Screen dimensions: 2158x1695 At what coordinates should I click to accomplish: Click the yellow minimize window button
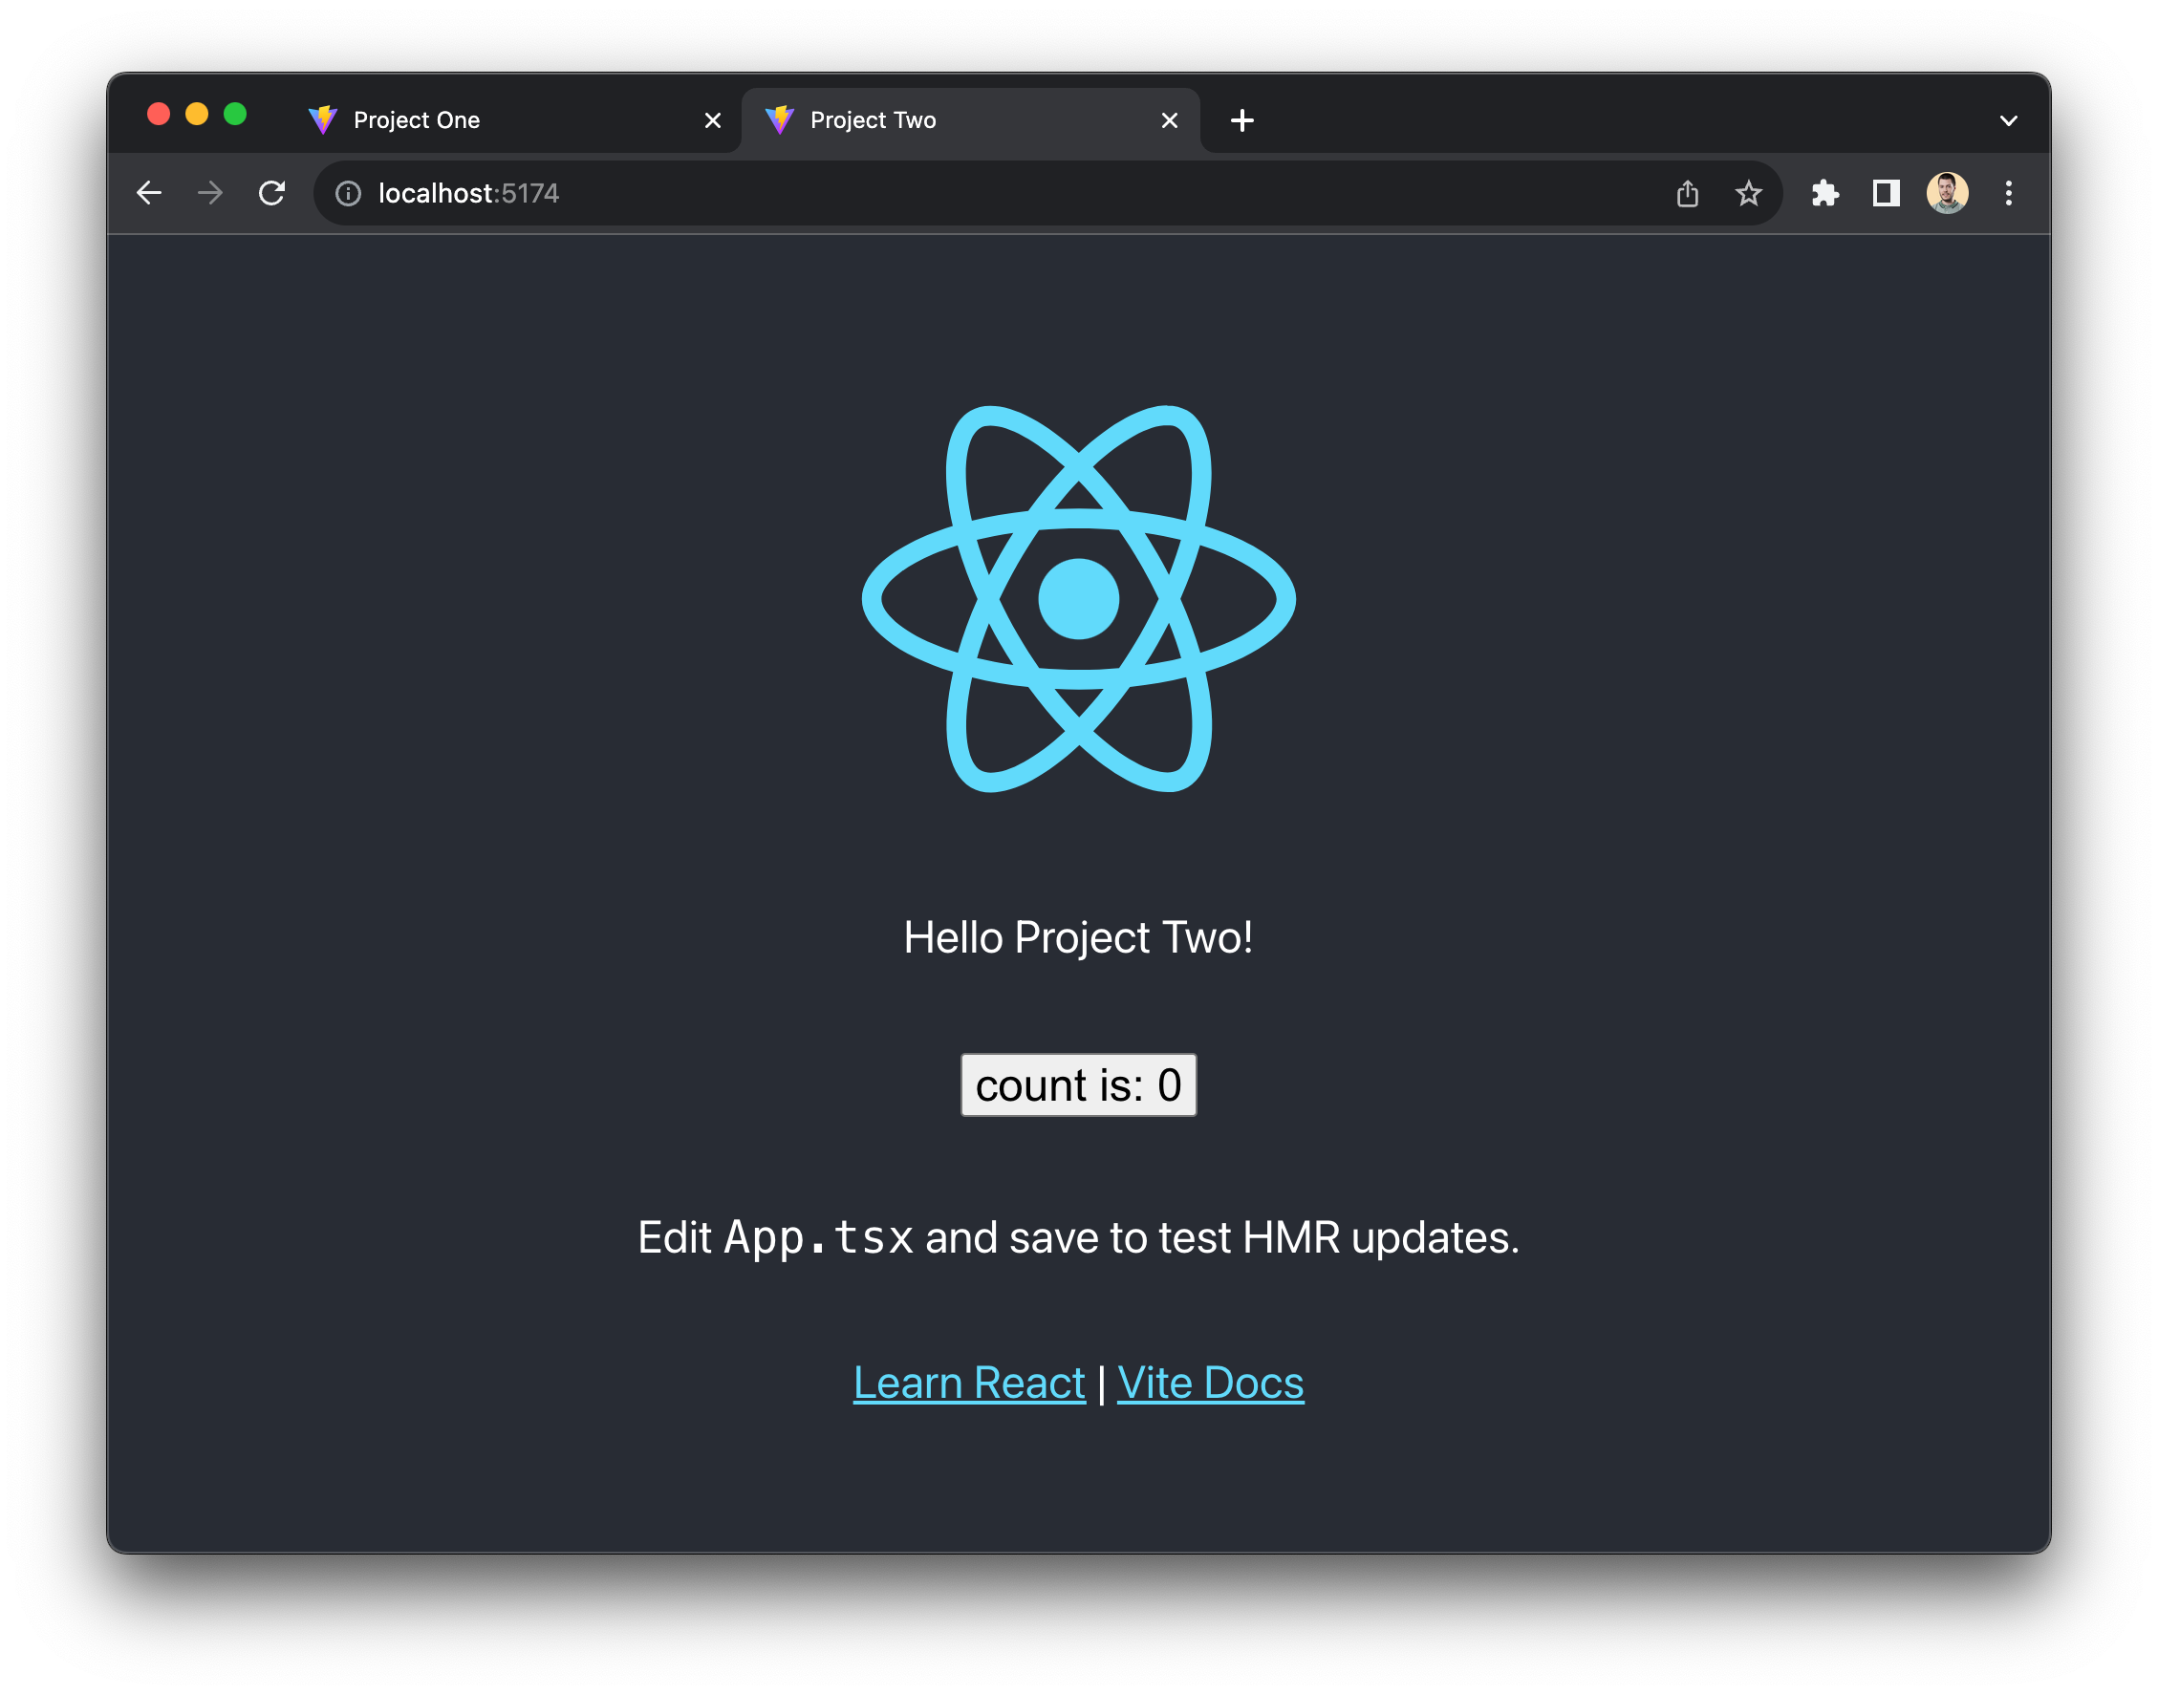click(x=197, y=114)
